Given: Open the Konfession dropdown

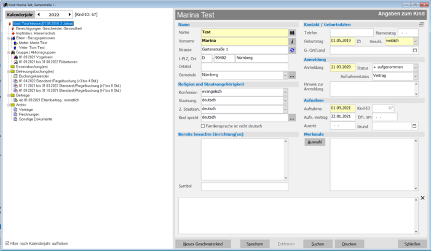Looking at the screenshot, I should pos(285,92).
